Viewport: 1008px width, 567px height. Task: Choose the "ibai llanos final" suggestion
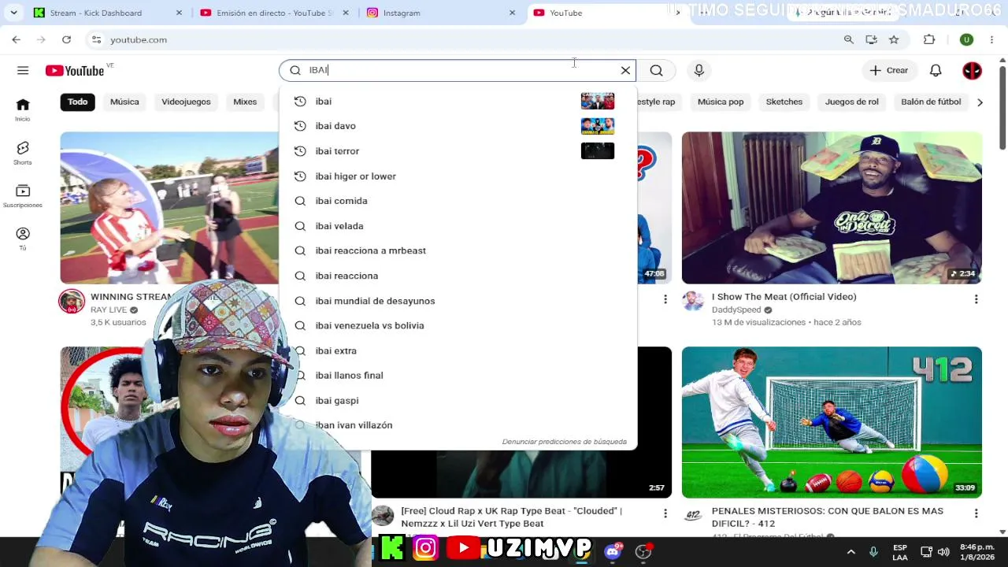[457, 376]
